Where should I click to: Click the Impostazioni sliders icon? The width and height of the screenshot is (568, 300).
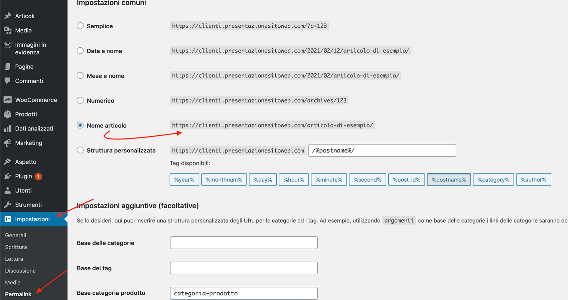pos(8,219)
